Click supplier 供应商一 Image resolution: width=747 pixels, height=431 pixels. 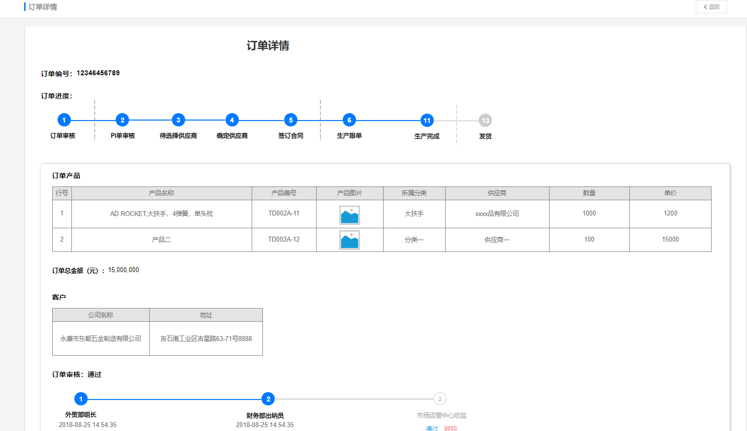tap(497, 240)
